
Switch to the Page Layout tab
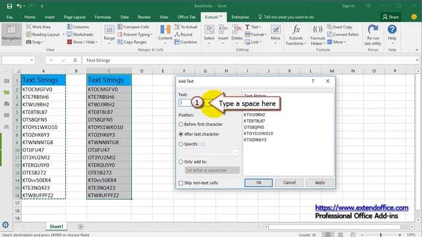(75, 17)
